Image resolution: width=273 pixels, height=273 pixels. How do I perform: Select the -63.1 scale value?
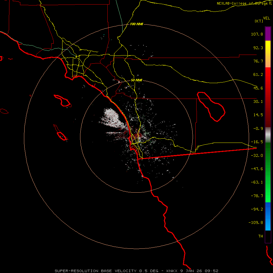click(257, 182)
